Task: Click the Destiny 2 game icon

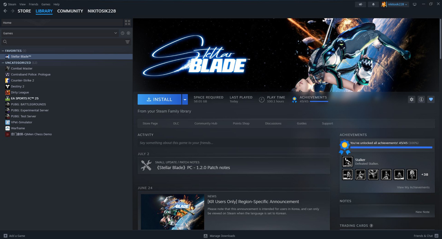Action: [x=8, y=86]
